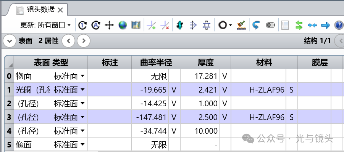Click the triangle corner cell of the table
Image resolution: width=344 pixels, height=152 pixels.
pos(9,62)
